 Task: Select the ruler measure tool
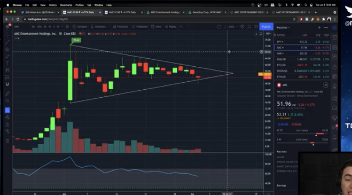pos(7,93)
